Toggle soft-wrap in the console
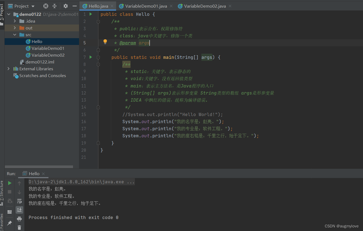The height and width of the screenshot is (231, 363). tap(19, 201)
